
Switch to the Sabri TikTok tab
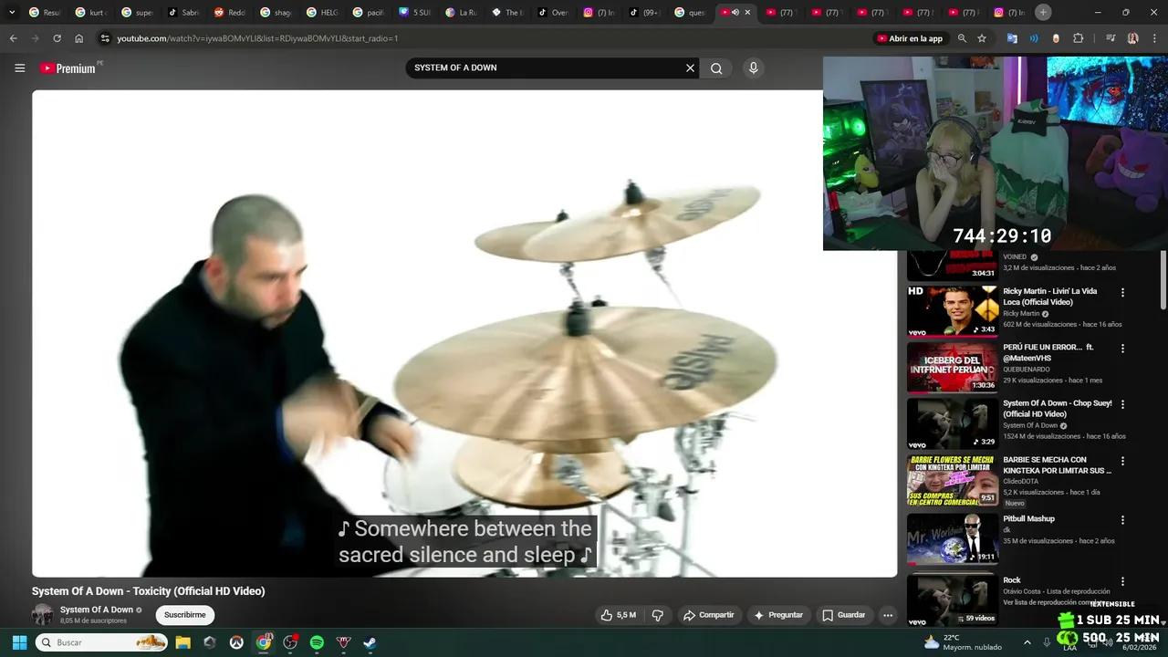pos(183,13)
